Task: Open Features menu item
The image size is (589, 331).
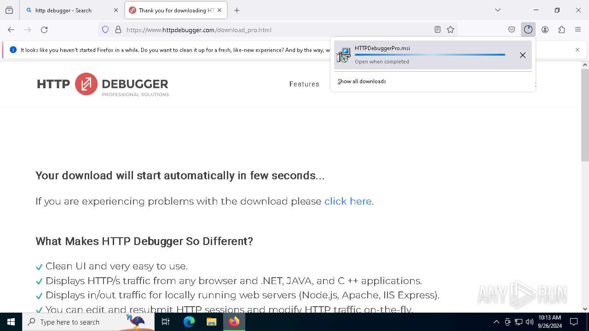Action: tap(304, 84)
